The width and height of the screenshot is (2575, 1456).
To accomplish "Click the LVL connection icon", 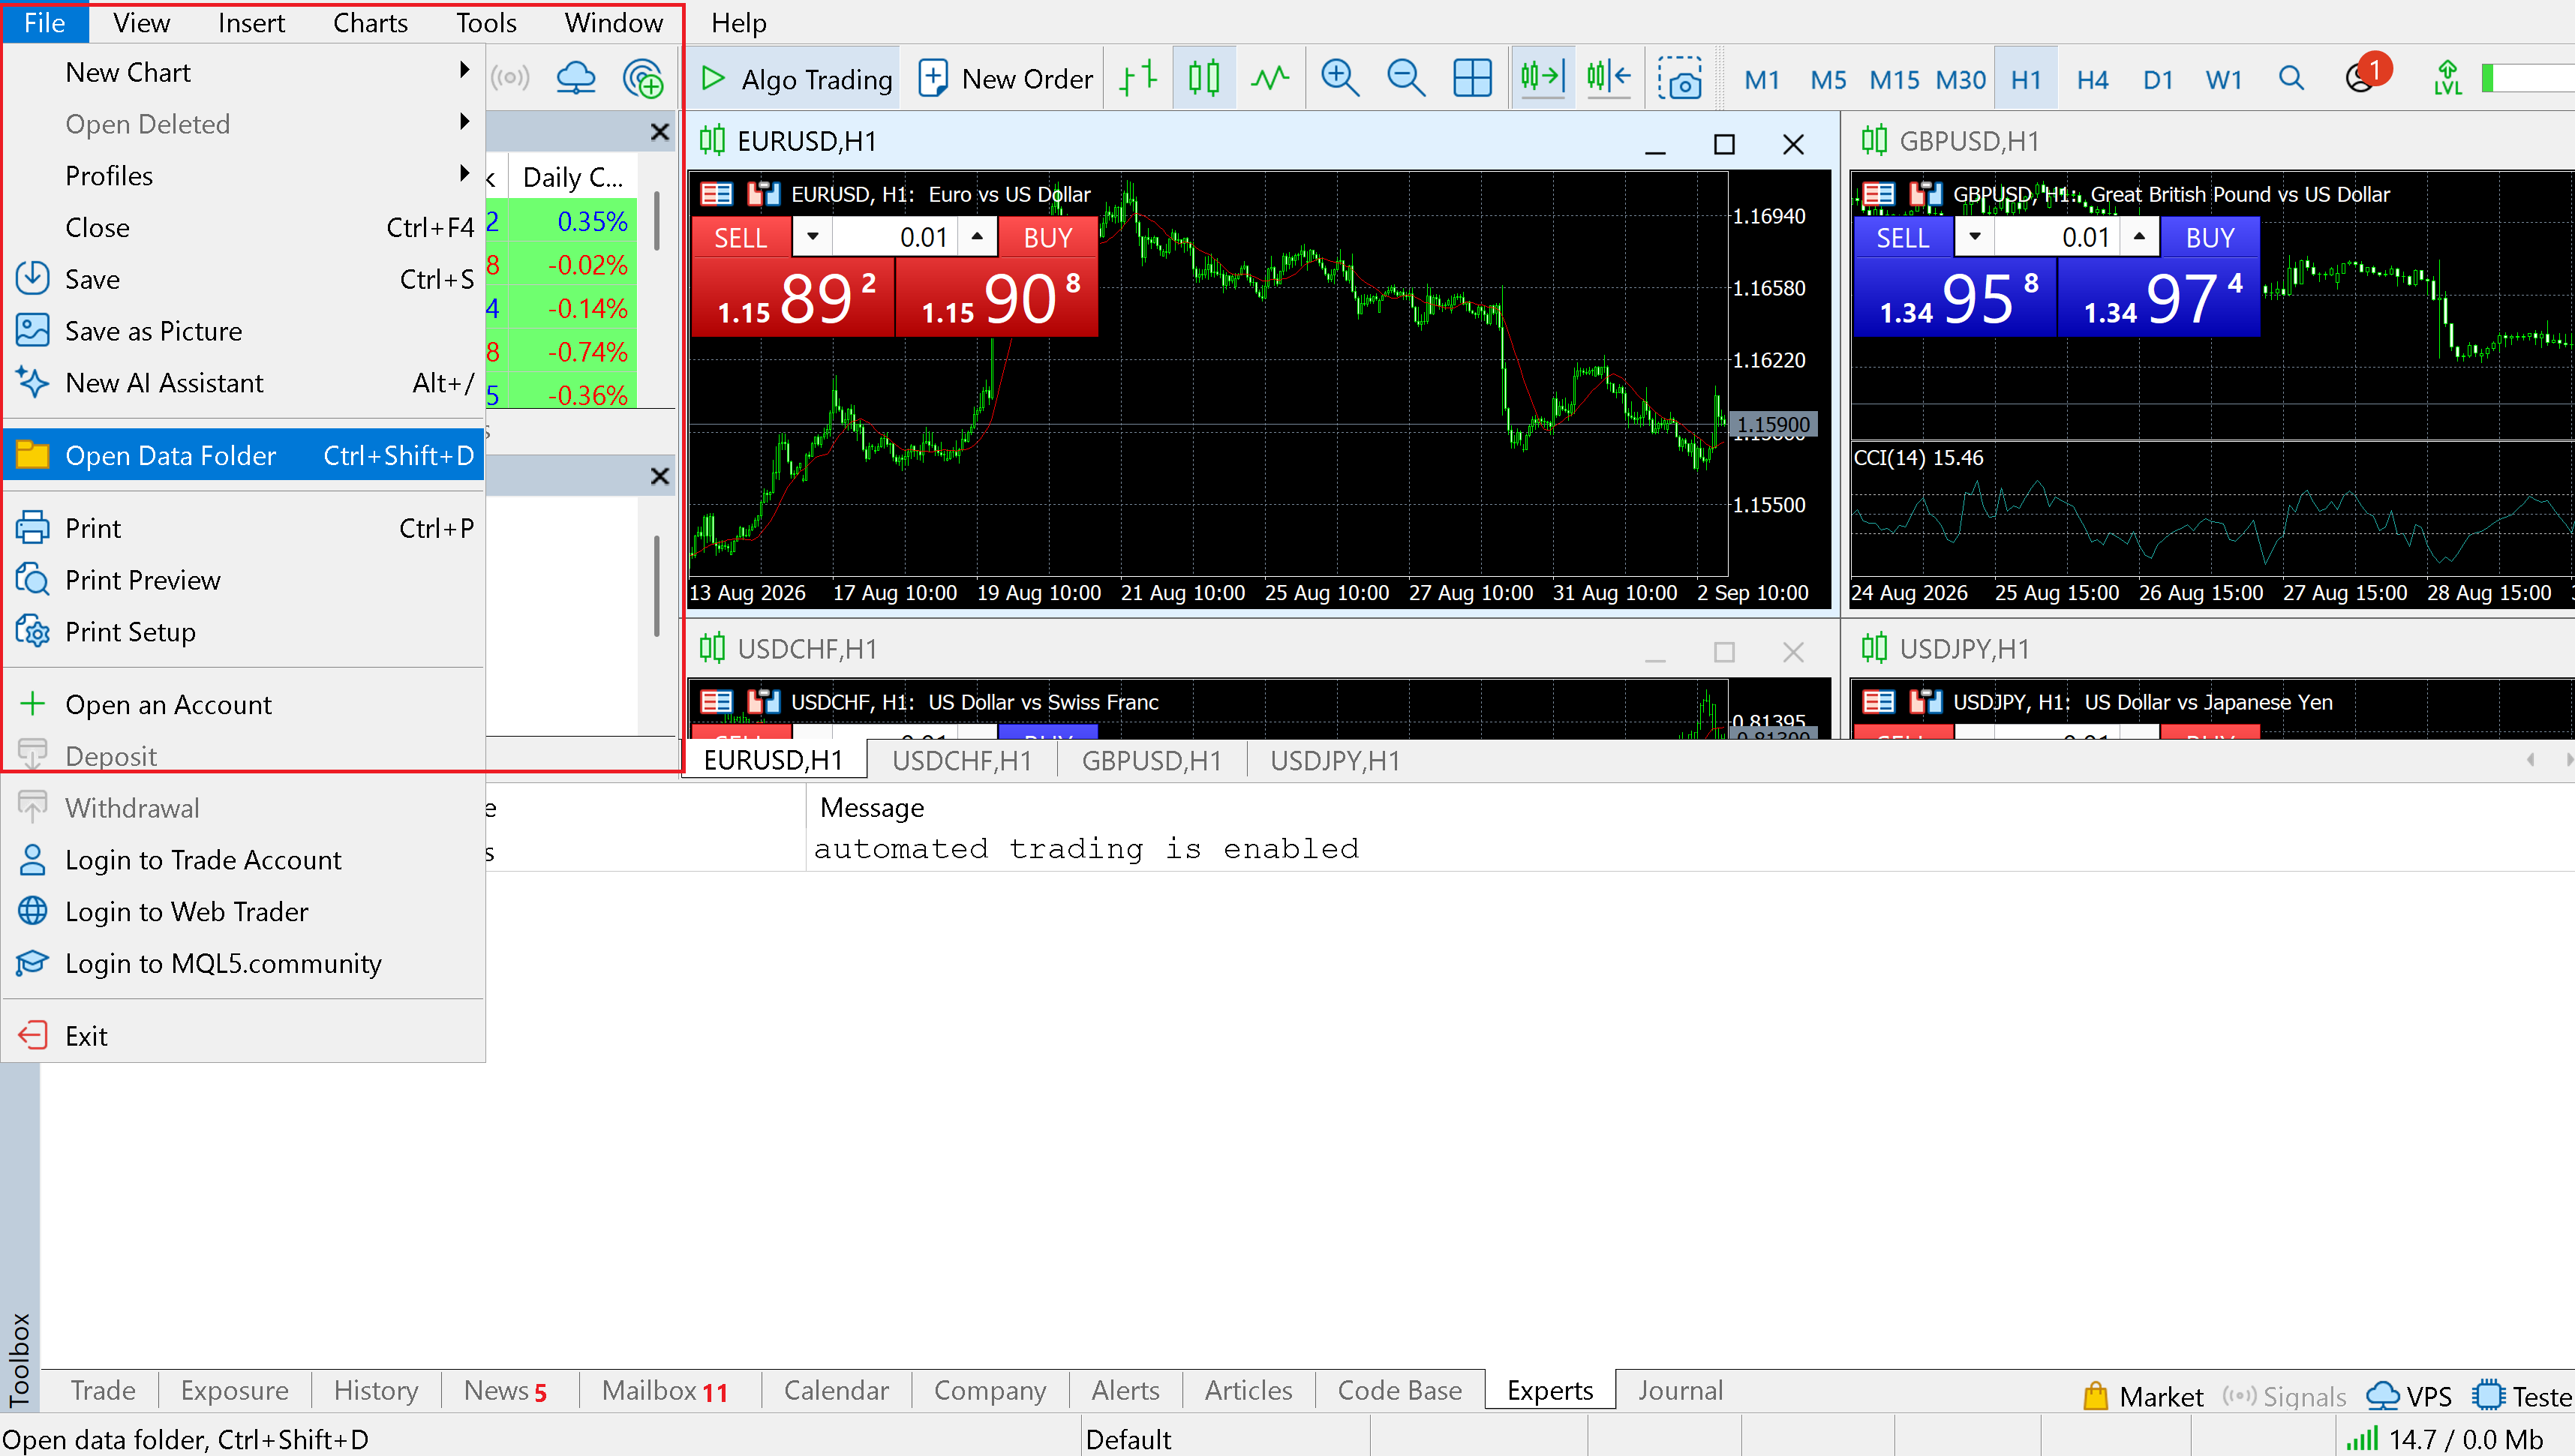I will pos(2447,78).
